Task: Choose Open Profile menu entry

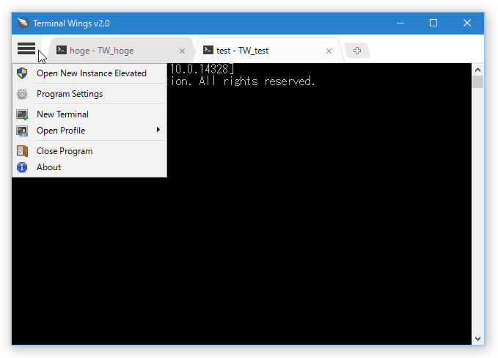Action: click(x=89, y=131)
